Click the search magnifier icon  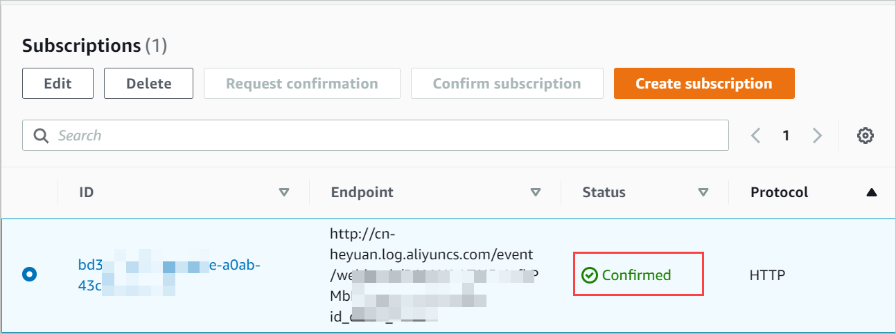(x=41, y=136)
